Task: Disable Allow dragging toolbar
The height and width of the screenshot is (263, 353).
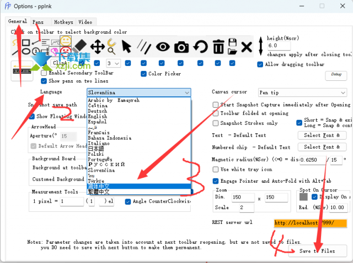Action: (x=260, y=65)
